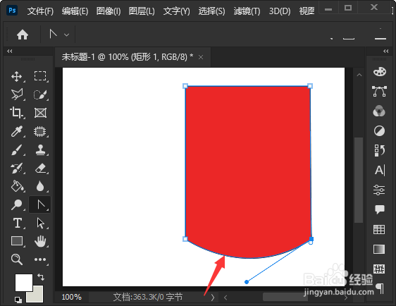396x306 pixels.
Task: Open the History panel icon
Action: (379, 150)
